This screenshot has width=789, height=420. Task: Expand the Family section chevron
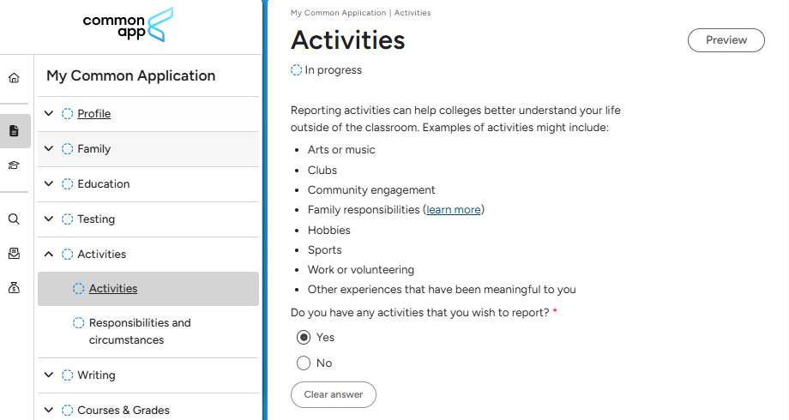49,149
